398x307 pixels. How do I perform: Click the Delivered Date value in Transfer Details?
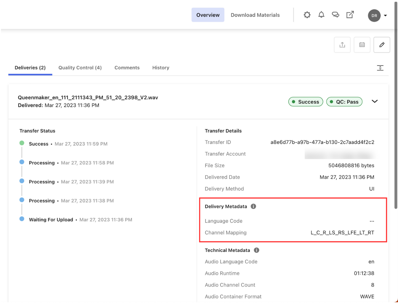pos(347,177)
